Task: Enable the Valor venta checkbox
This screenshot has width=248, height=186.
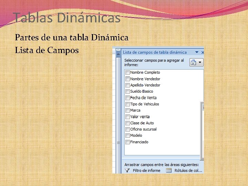Action: 127,117
